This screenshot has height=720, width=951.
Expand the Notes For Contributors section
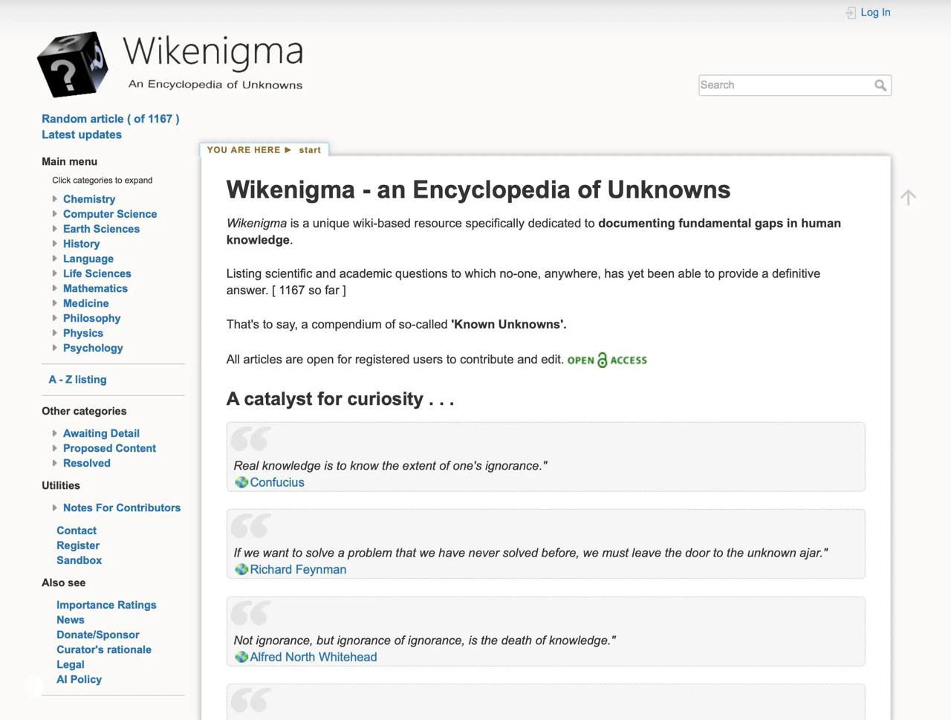54,507
